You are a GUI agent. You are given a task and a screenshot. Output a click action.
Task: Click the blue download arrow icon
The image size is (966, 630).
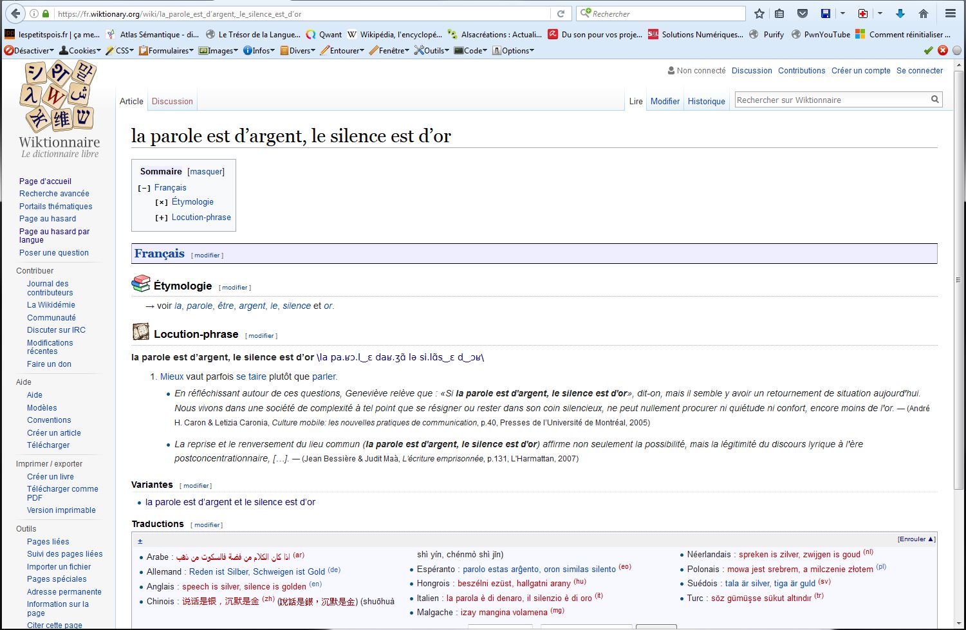tap(900, 14)
